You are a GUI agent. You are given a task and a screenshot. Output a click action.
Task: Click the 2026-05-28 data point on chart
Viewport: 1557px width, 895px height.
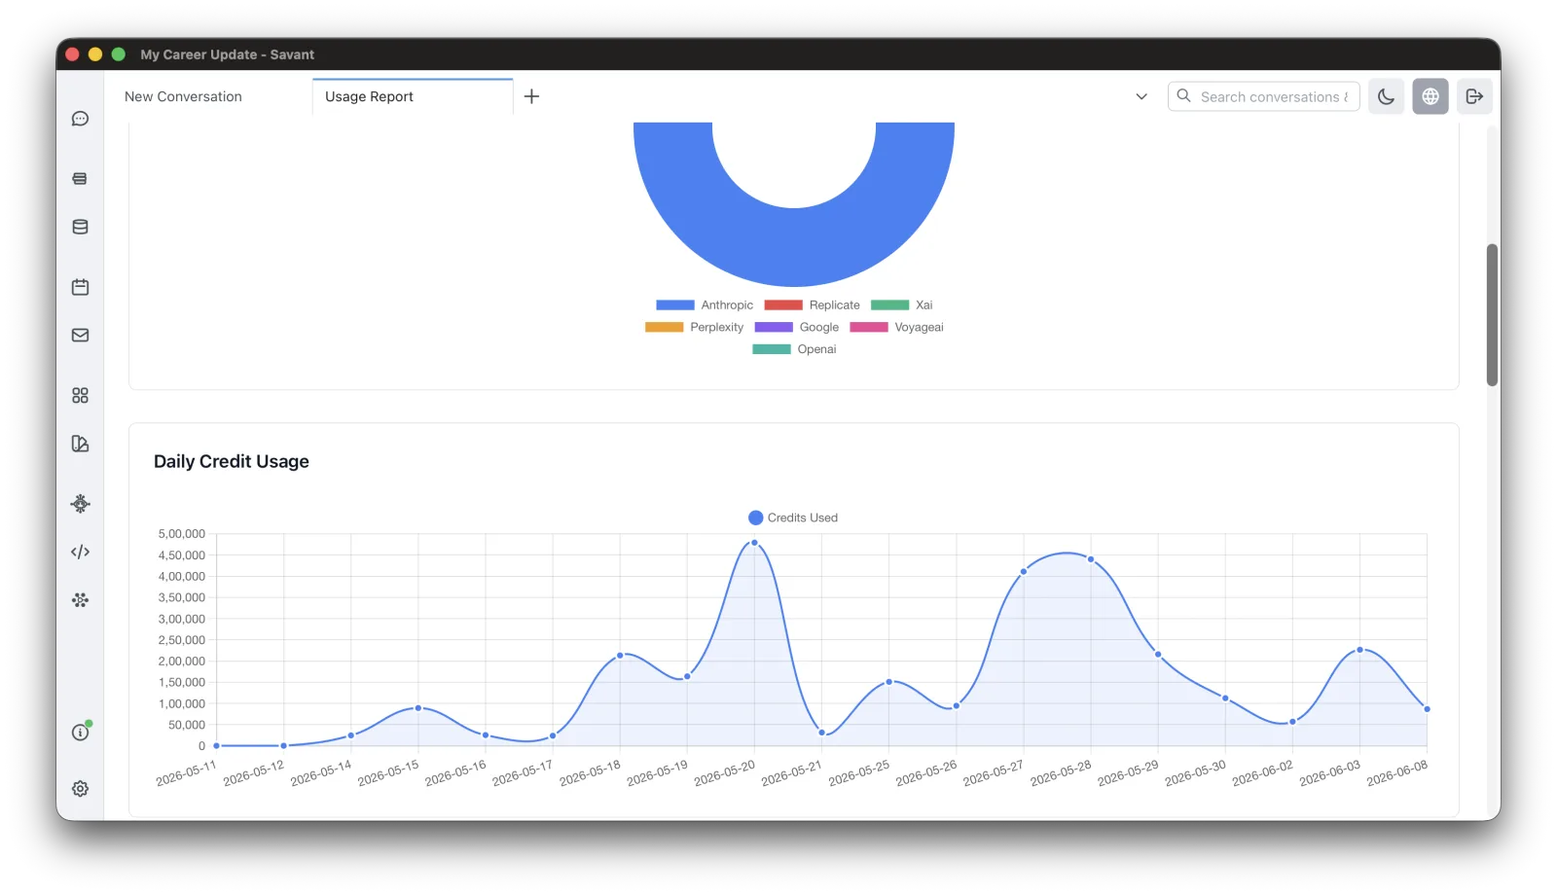point(1091,559)
